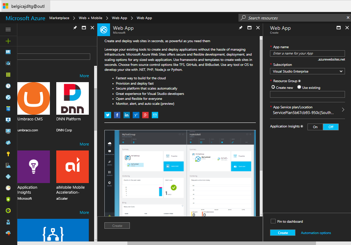Select the Create new resource group option
Viewport: 351px width, 245px height.
click(273, 87)
